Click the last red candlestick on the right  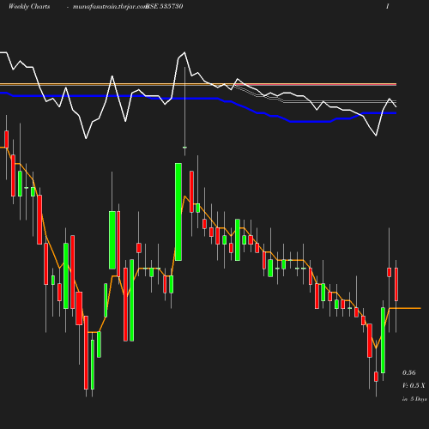396,285
